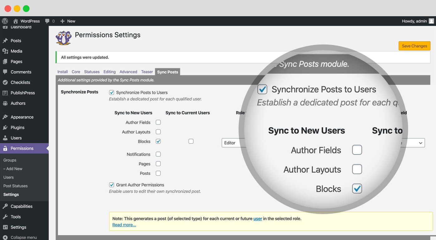Switch to the Install tab
The image size is (436, 240).
pyautogui.click(x=62, y=72)
